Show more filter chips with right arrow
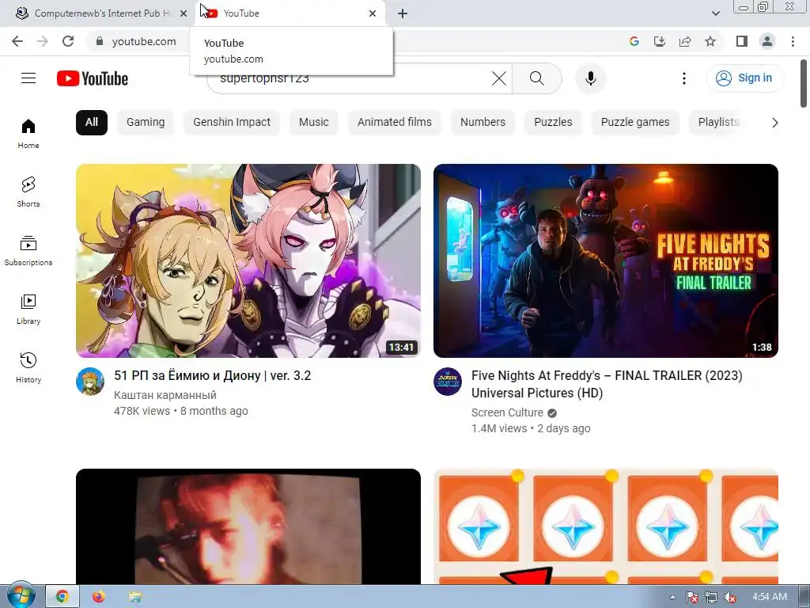 774,123
